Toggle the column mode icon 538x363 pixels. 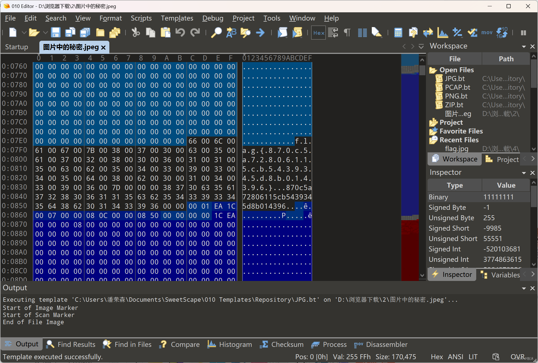362,33
